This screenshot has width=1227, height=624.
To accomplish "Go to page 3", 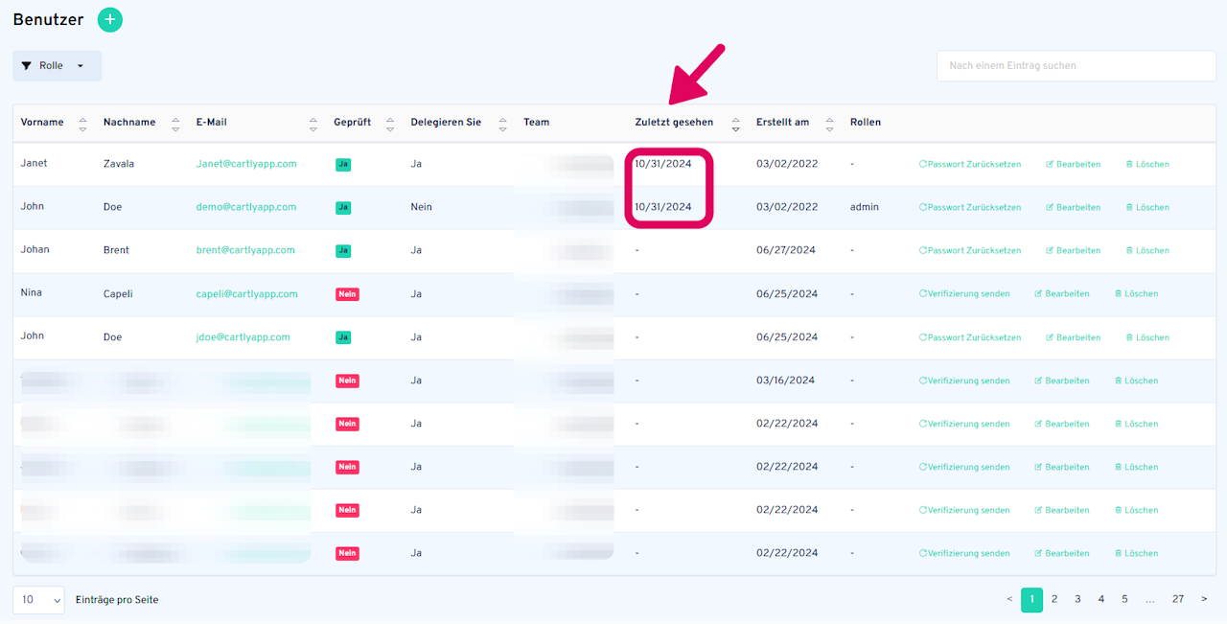I will 1077,599.
